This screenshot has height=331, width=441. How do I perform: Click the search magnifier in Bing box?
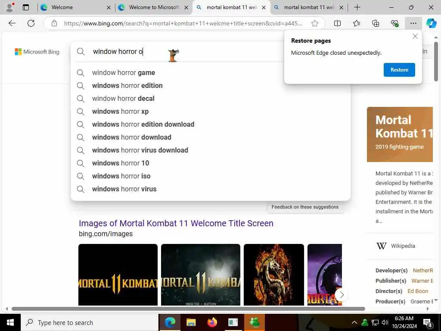click(x=81, y=52)
